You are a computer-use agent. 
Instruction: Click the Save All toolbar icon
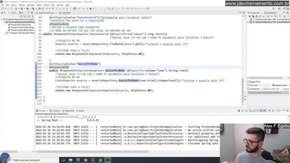point(12,9)
